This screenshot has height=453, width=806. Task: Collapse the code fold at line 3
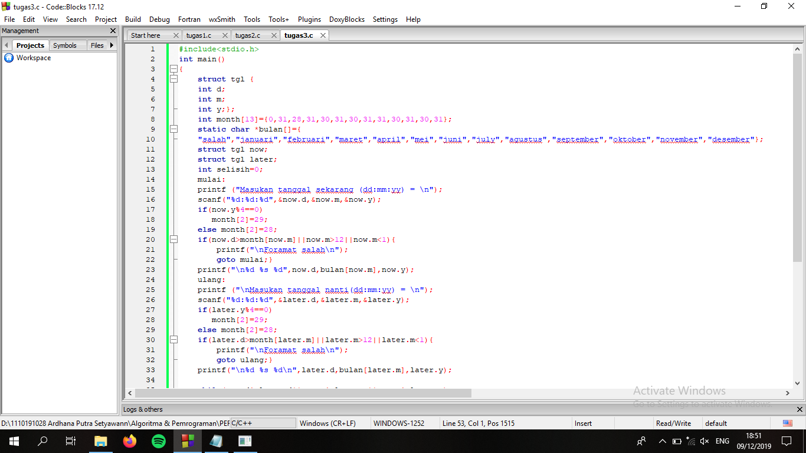(174, 69)
